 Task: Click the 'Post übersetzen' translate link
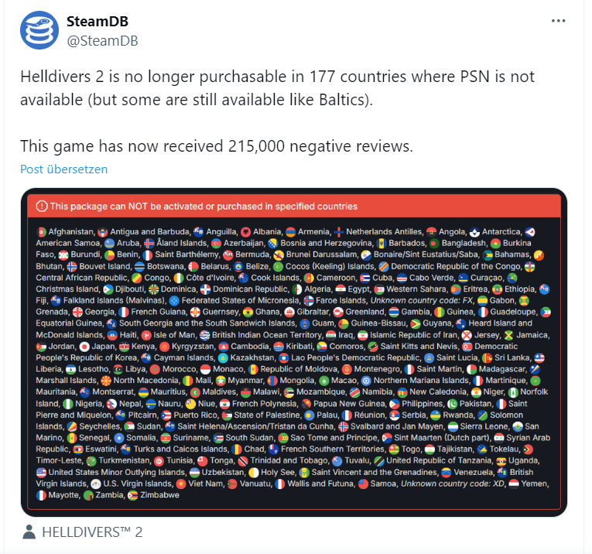tap(63, 169)
